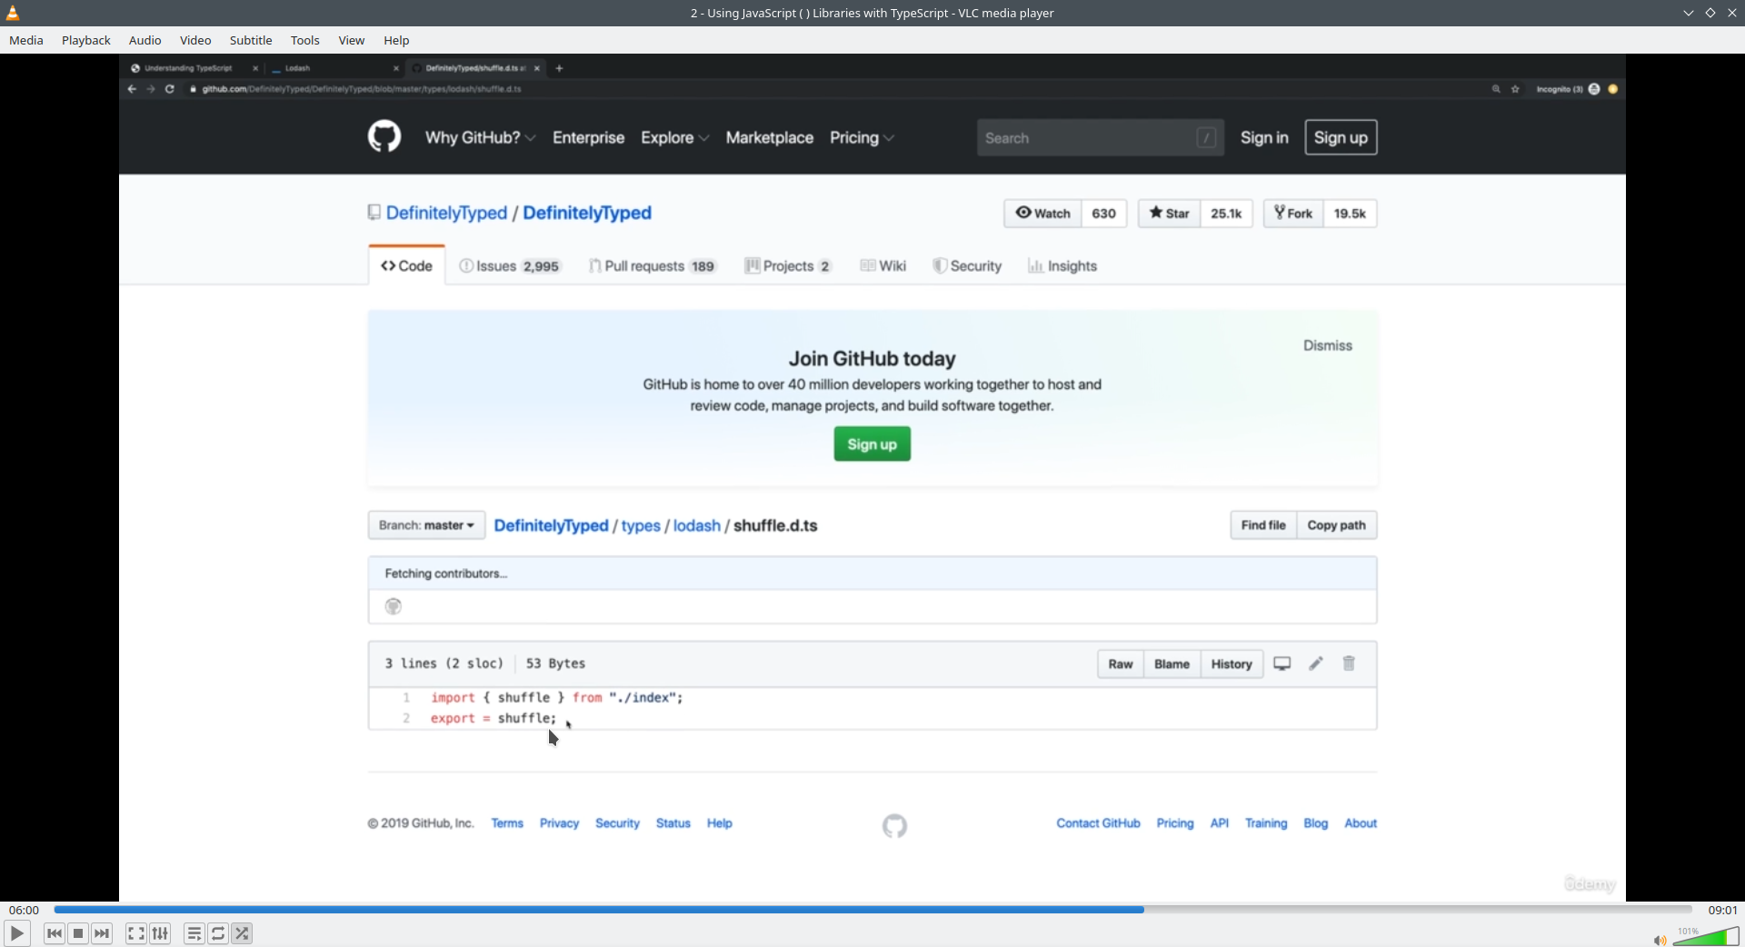Toggle fullscreen video mode
This screenshot has height=947, width=1745.
pyautogui.click(x=135, y=933)
